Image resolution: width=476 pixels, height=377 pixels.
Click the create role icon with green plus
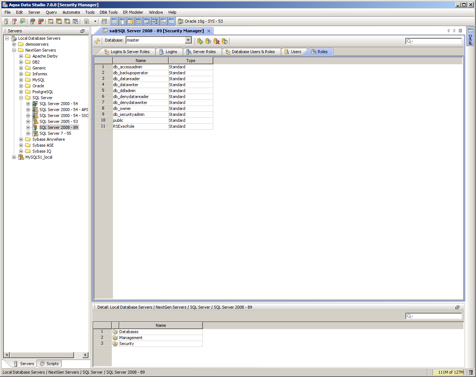pyautogui.click(x=200, y=41)
